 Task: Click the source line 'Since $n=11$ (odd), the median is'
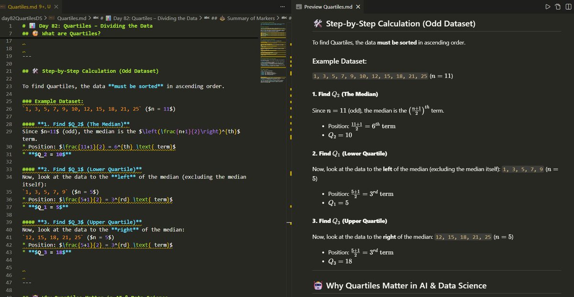(x=132, y=131)
